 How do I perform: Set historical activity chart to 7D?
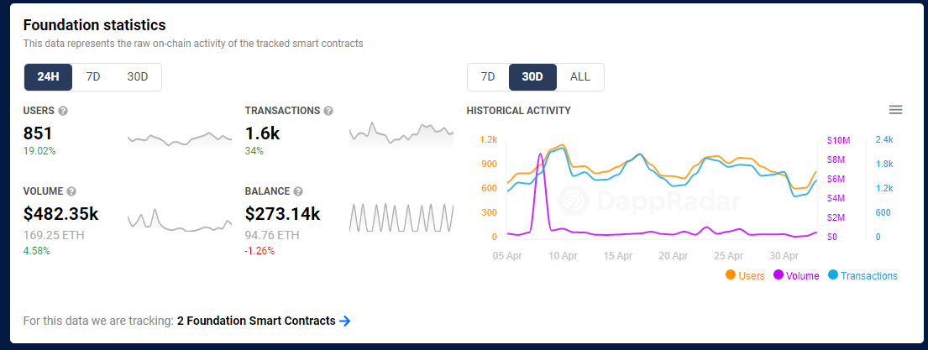488,77
